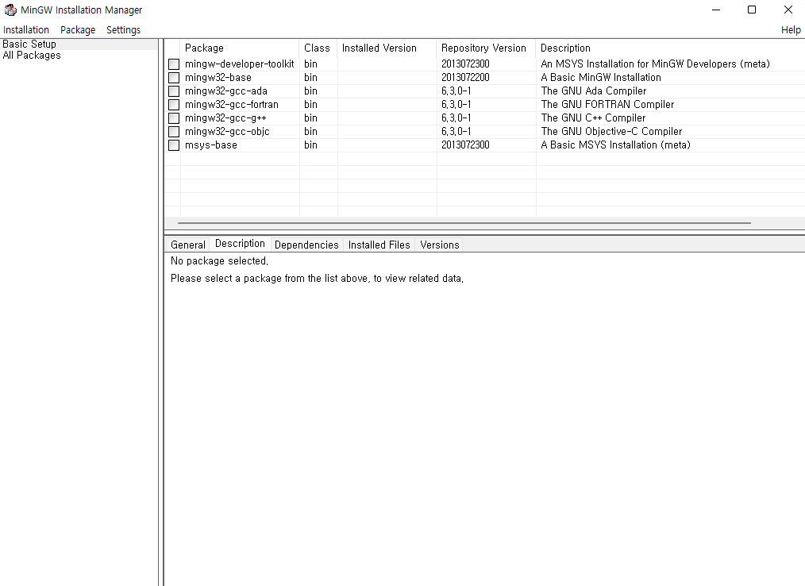Viewport: 805px width, 586px height.
Task: Mark the mingw-developer-toolkit checkbox
Action: (x=174, y=64)
